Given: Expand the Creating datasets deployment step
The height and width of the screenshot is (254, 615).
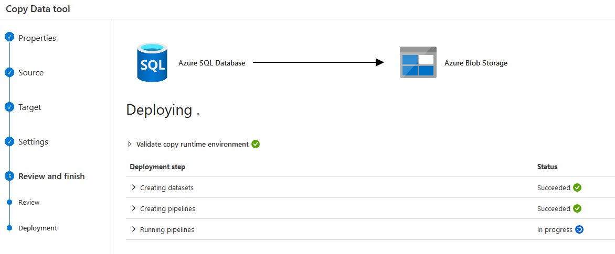Looking at the screenshot, I should 134,187.
